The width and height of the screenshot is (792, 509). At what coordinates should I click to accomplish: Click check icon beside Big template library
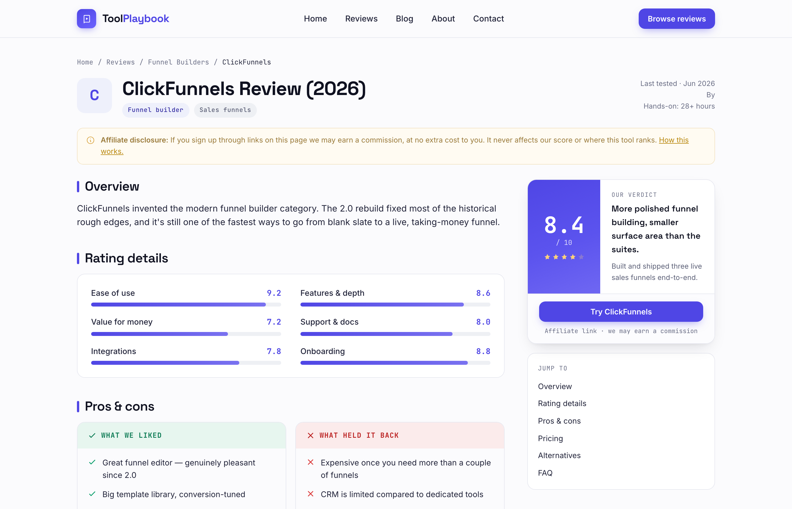[x=92, y=494]
